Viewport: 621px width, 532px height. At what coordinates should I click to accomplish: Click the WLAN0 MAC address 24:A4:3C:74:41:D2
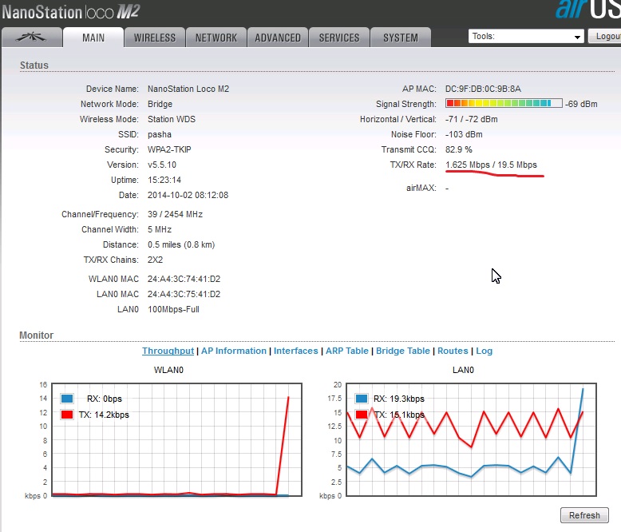184,279
